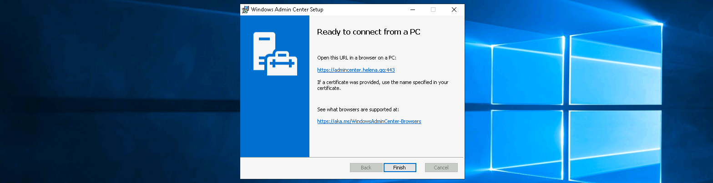Click empty desktop area left of the dialog
Image resolution: width=713 pixels, height=183 pixels.
click(x=118, y=91)
